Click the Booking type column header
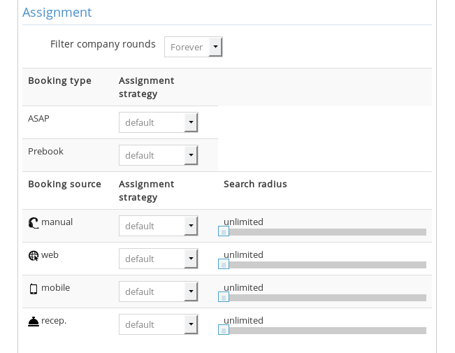The height and width of the screenshot is (353, 455). [x=59, y=80]
